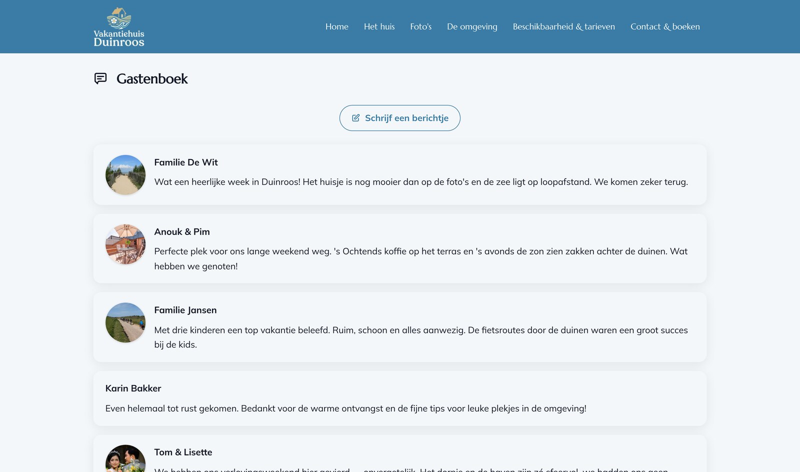Image resolution: width=800 pixels, height=472 pixels.
Task: Open the Foto's menu item
Action: [x=420, y=26]
